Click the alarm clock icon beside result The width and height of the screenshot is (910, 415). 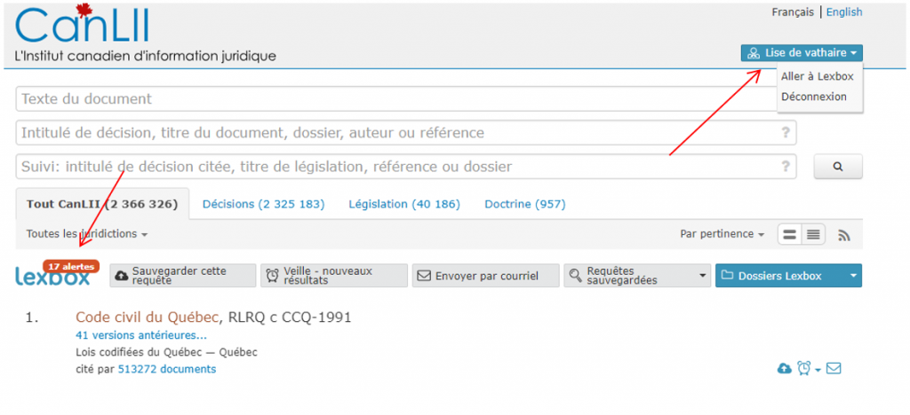[804, 368]
